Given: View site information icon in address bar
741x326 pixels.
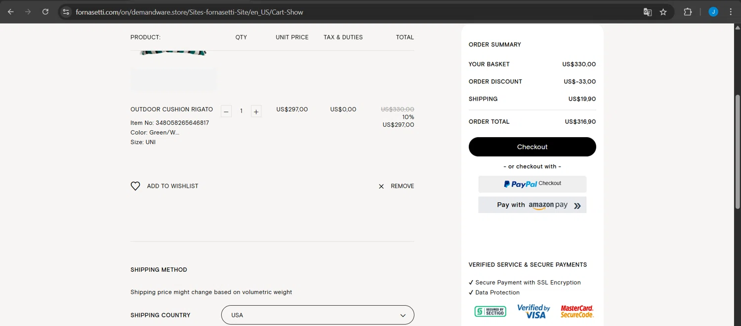Looking at the screenshot, I should coord(66,12).
